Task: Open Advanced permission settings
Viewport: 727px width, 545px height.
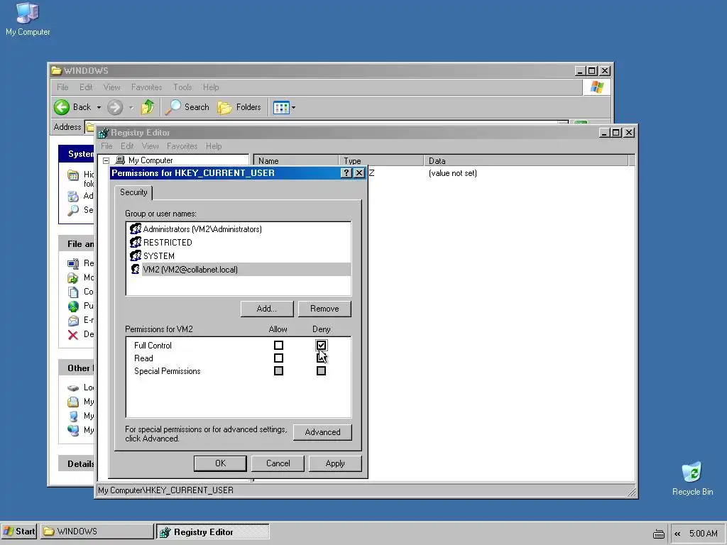Action: tap(322, 432)
